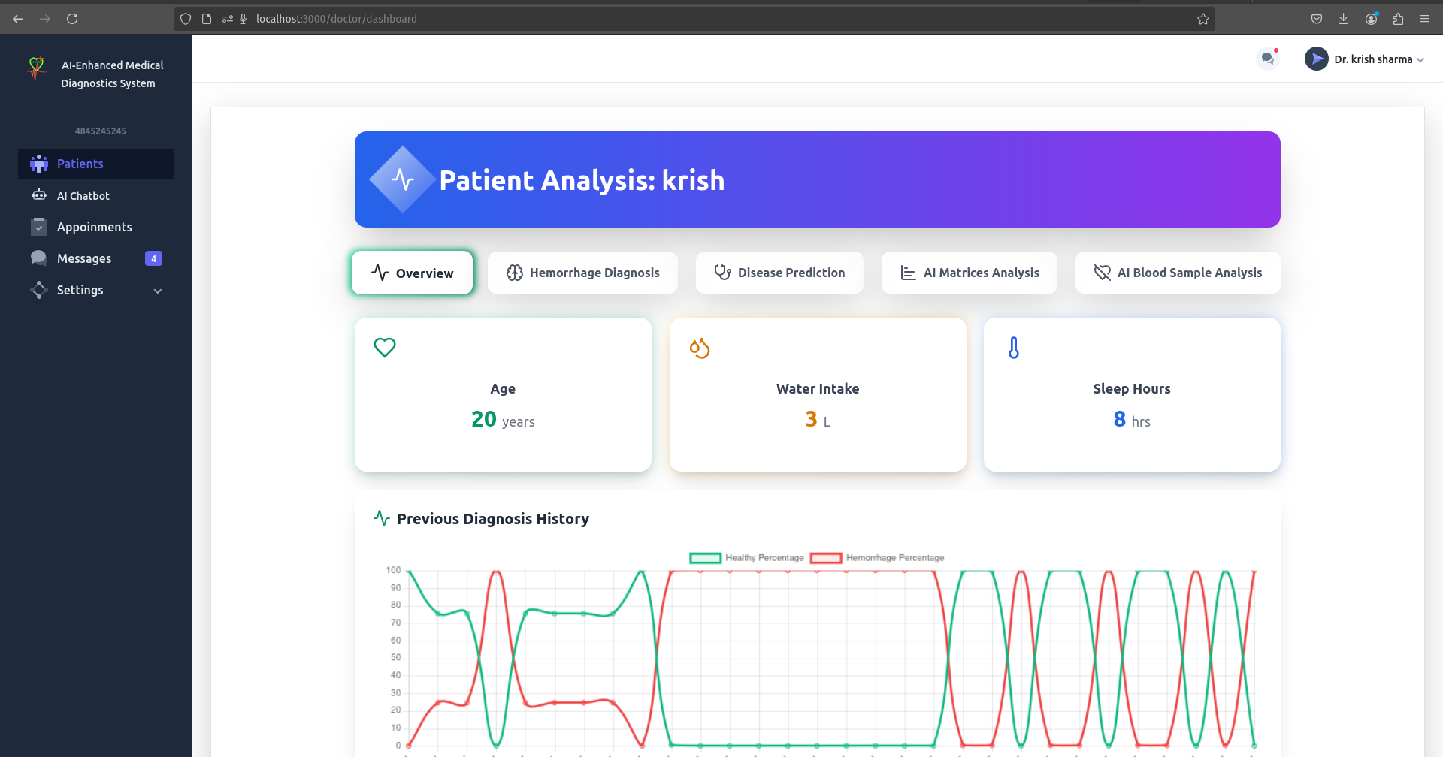This screenshot has width=1443, height=757.
Task: Click the medical system heart logo
Action: (36, 68)
